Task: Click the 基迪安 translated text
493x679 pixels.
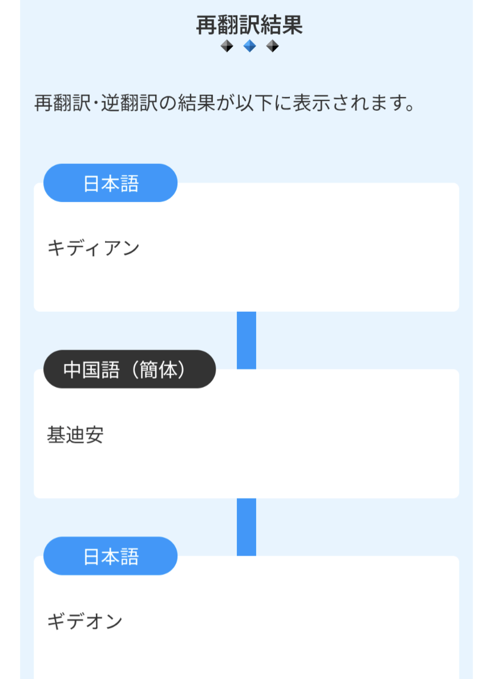Action: [x=75, y=435]
